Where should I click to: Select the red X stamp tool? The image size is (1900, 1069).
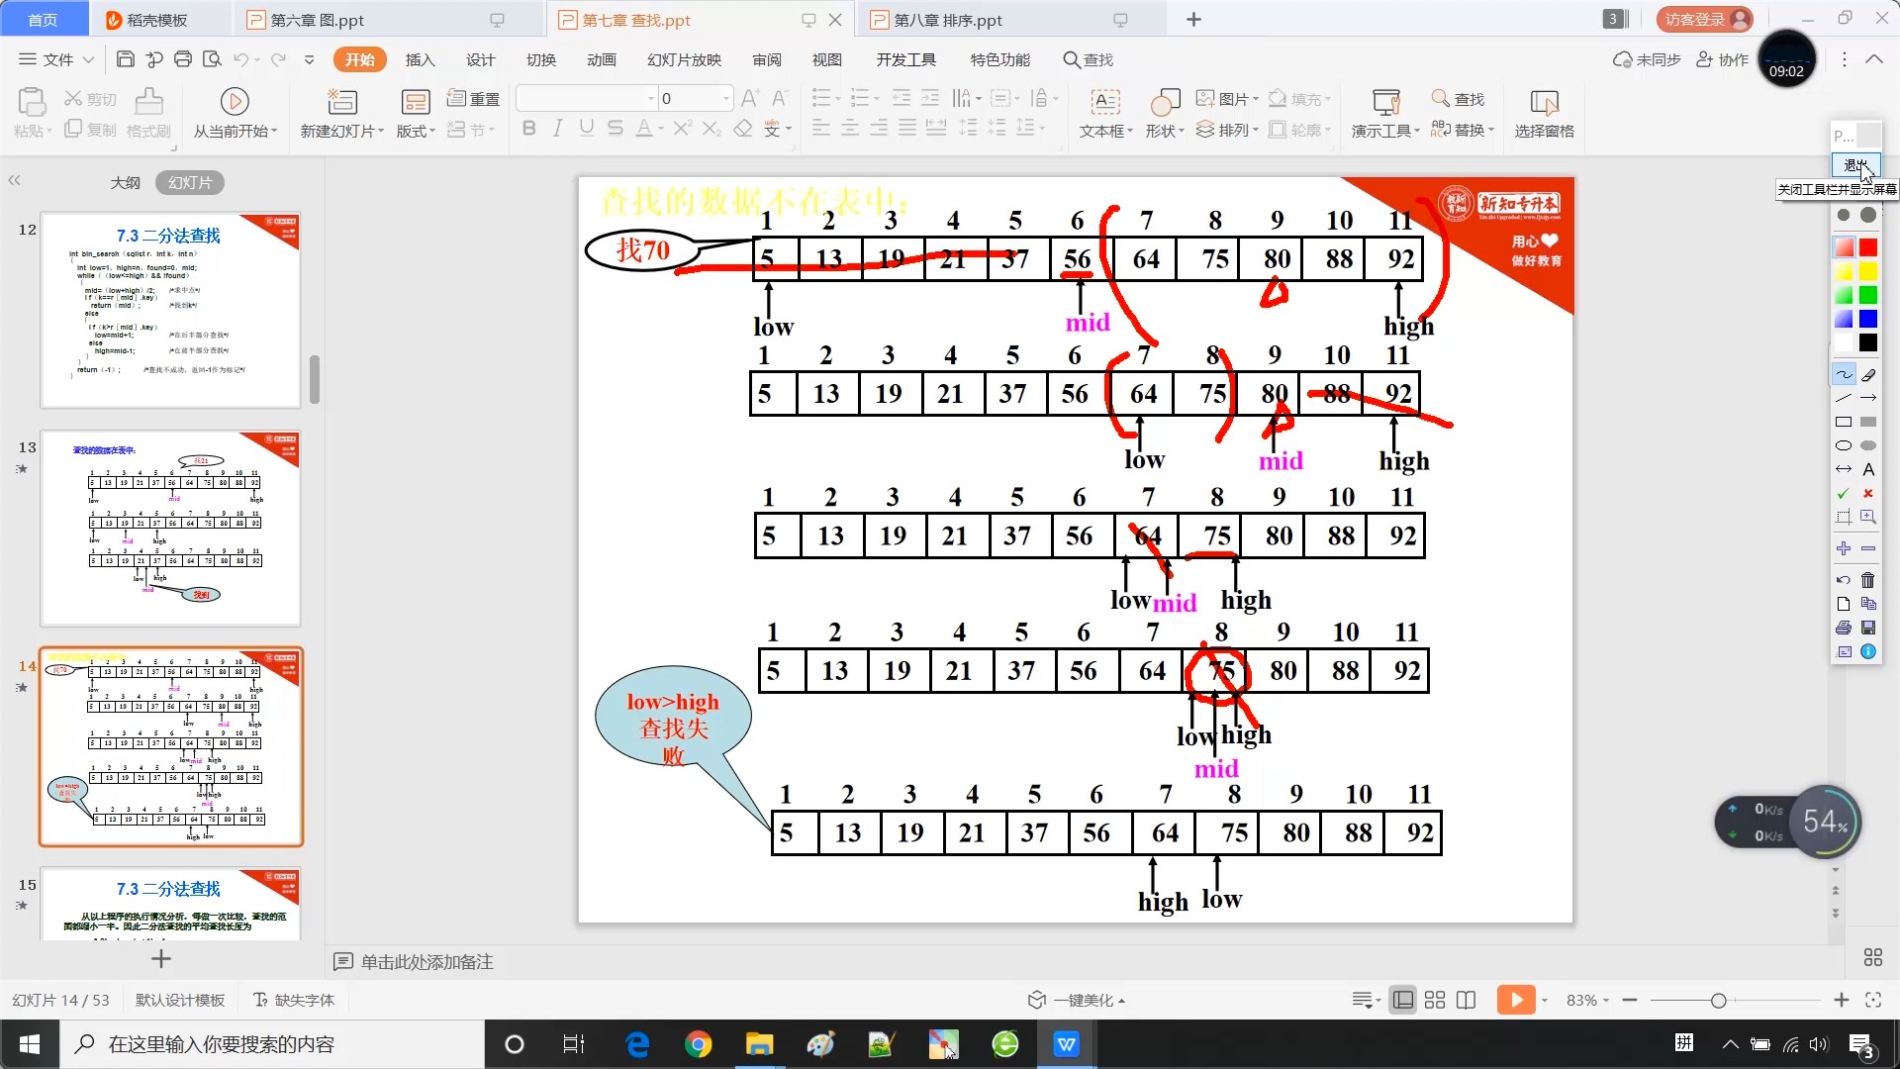(x=1868, y=493)
